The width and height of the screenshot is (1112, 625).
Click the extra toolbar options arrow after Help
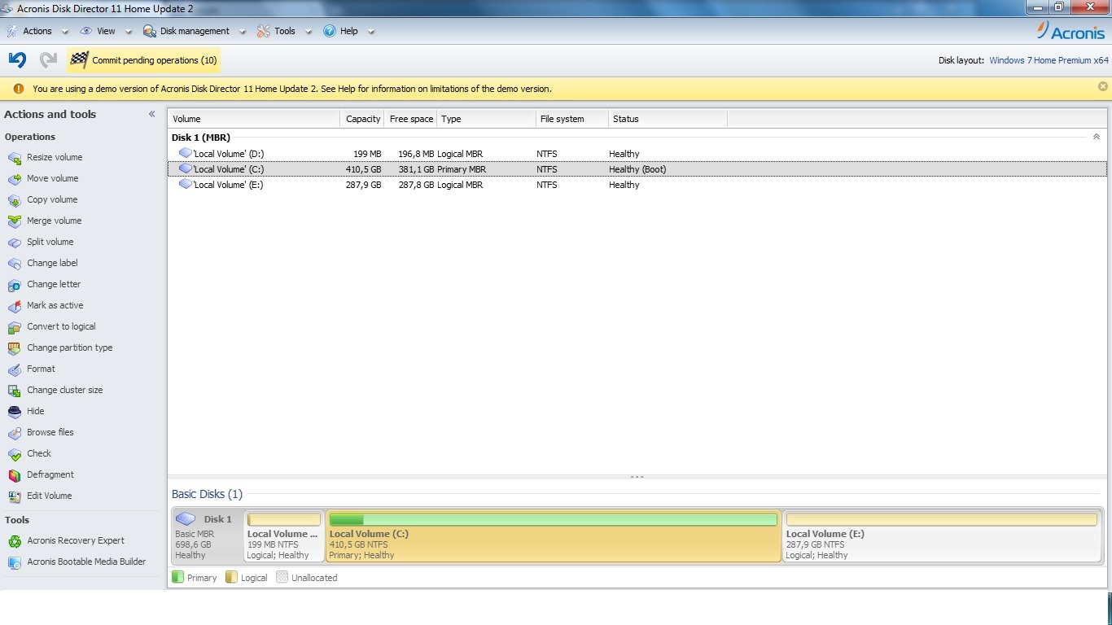(371, 32)
